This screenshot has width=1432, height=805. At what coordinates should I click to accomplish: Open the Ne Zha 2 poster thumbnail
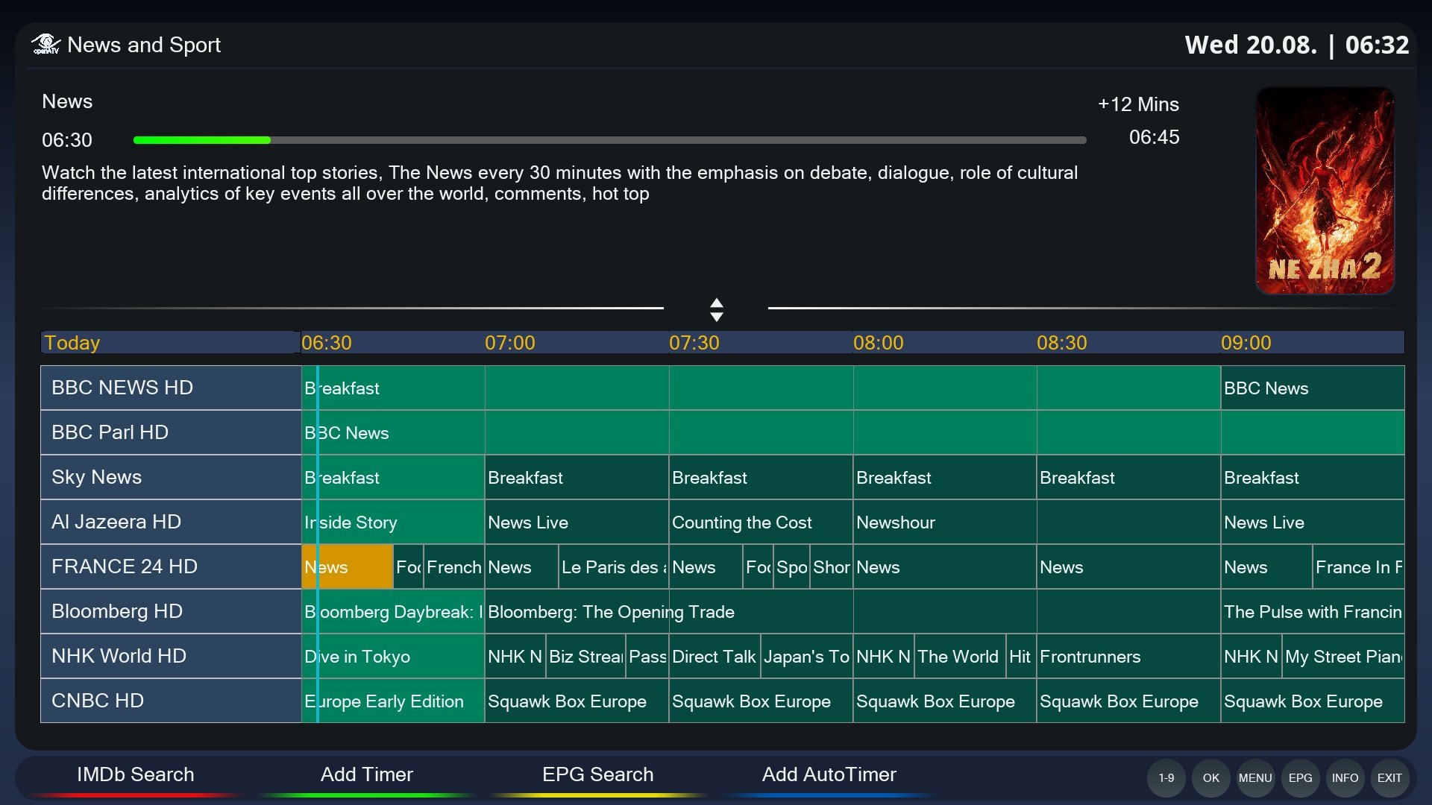tap(1325, 191)
